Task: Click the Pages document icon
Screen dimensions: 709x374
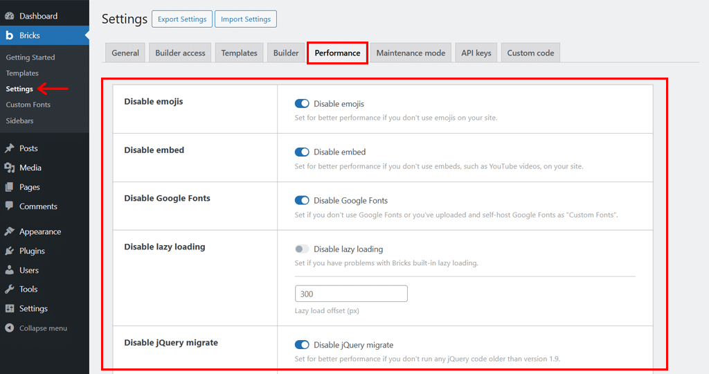Action: [x=10, y=187]
